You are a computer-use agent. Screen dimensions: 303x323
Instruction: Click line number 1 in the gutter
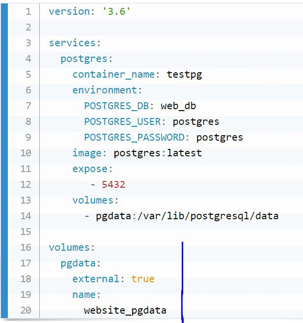pos(28,11)
